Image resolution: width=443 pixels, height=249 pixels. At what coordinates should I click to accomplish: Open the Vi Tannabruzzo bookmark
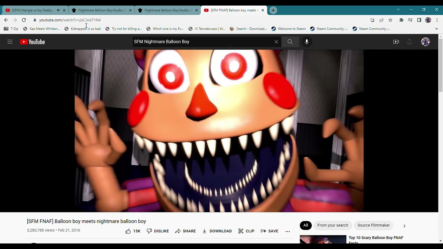tap(207, 29)
